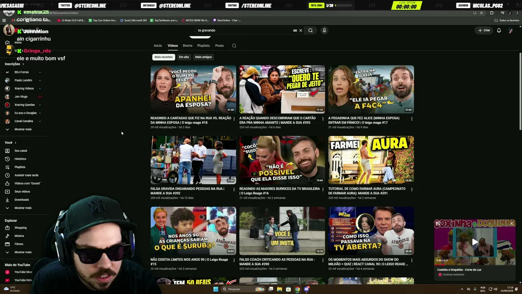This screenshot has width=522, height=294.
Task: Search within channel using magnifier icon
Action: [x=234, y=46]
